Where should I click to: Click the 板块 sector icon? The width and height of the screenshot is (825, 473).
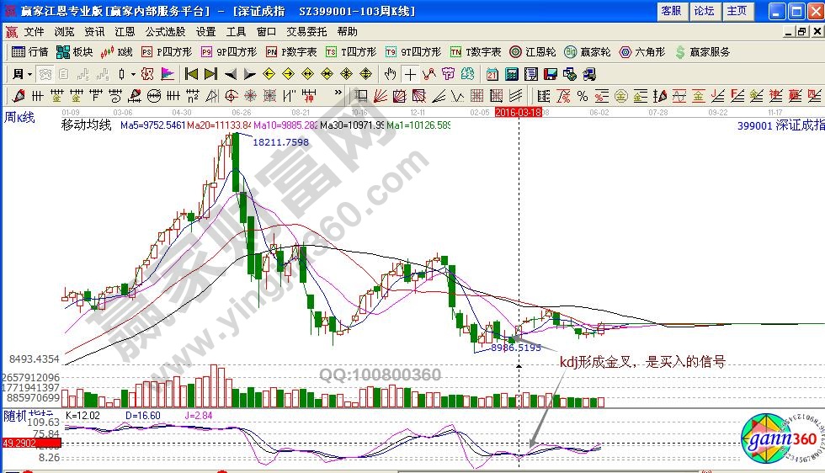(x=74, y=52)
